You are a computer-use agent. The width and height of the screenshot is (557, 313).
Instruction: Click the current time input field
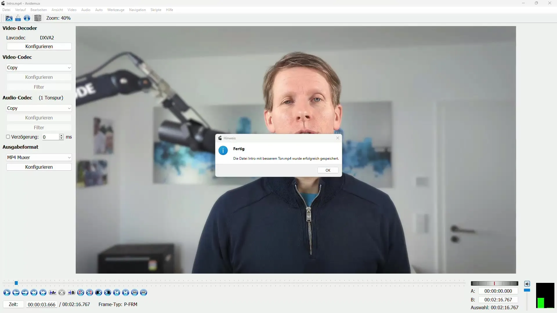point(41,304)
